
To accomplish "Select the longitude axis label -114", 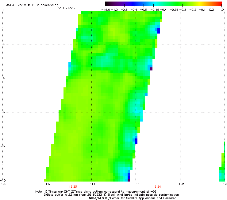I will [91, 184].
